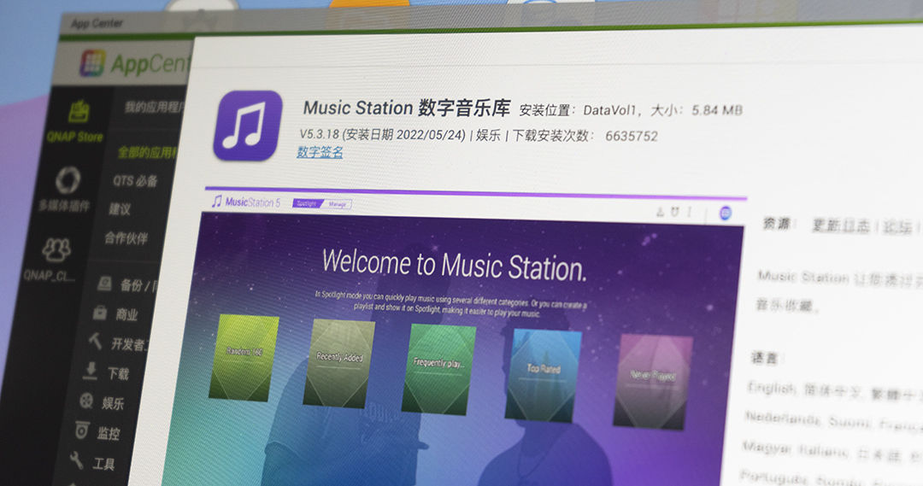Select the 监控 surveillance category icon
923x486 pixels.
tap(82, 430)
